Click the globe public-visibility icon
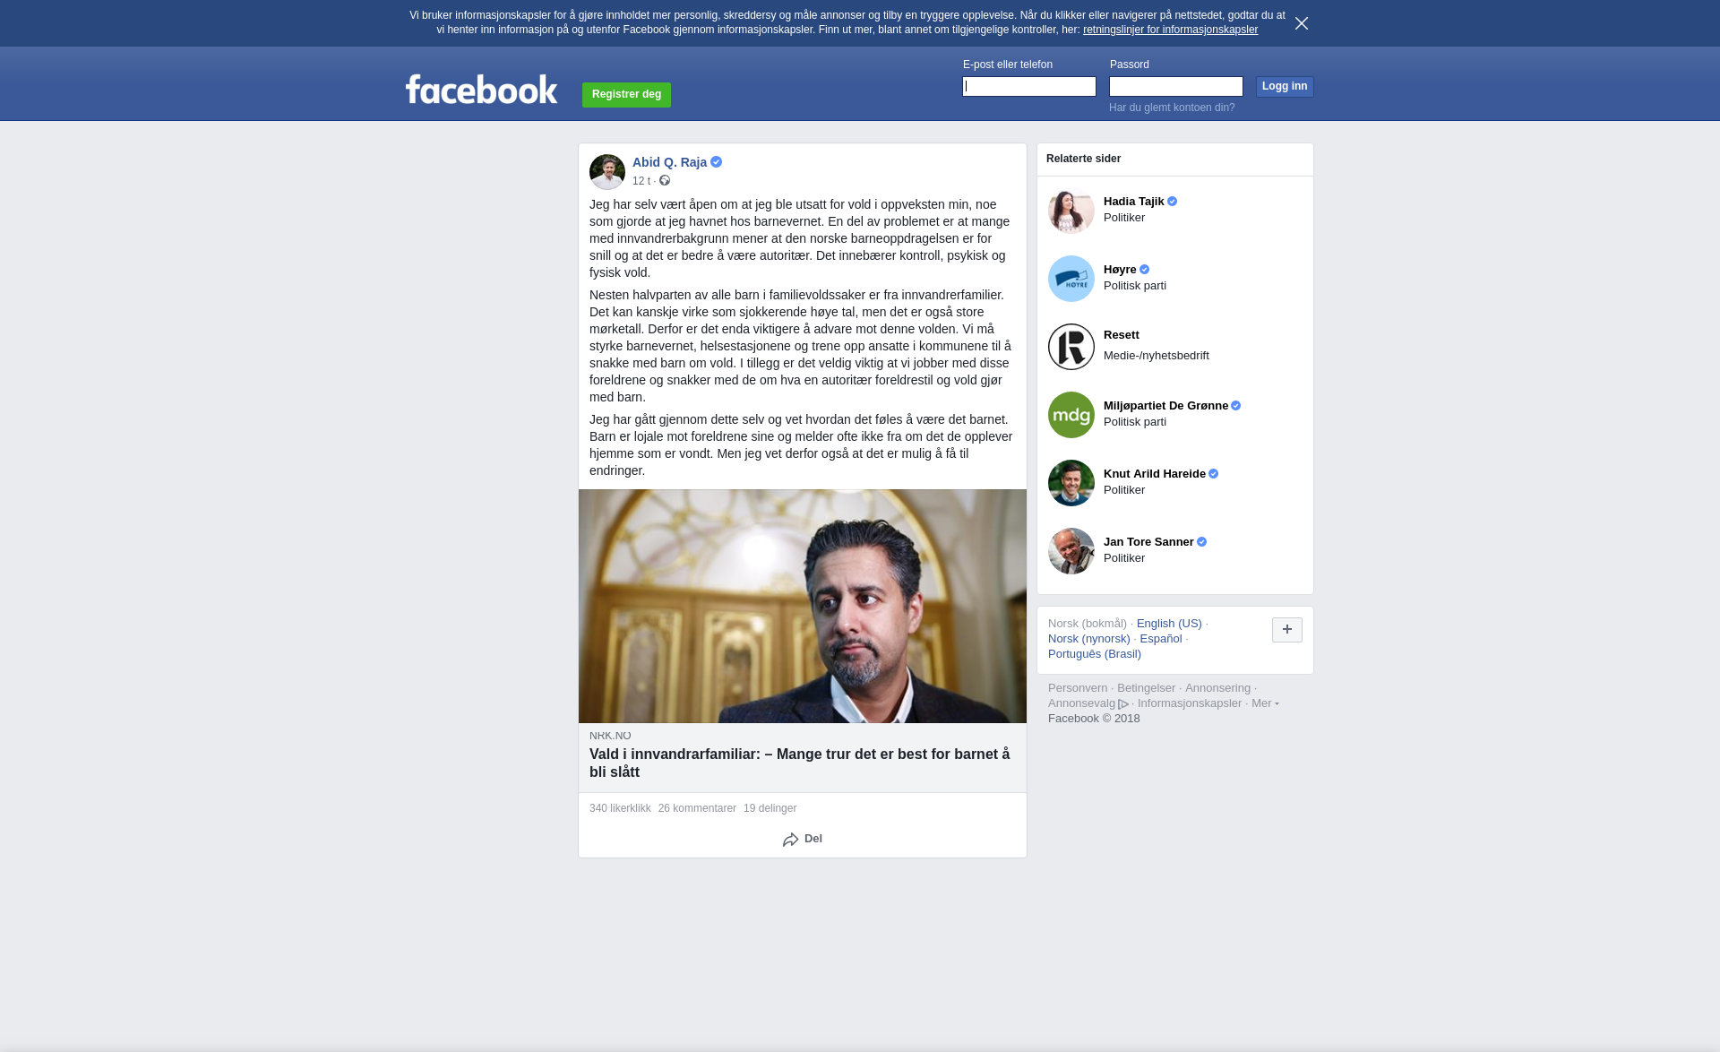This screenshot has width=1720, height=1052. click(x=665, y=180)
